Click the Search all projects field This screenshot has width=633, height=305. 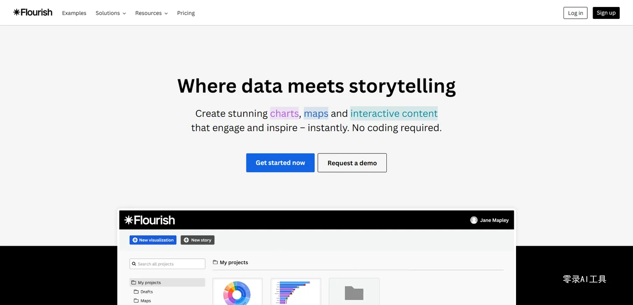170,264
